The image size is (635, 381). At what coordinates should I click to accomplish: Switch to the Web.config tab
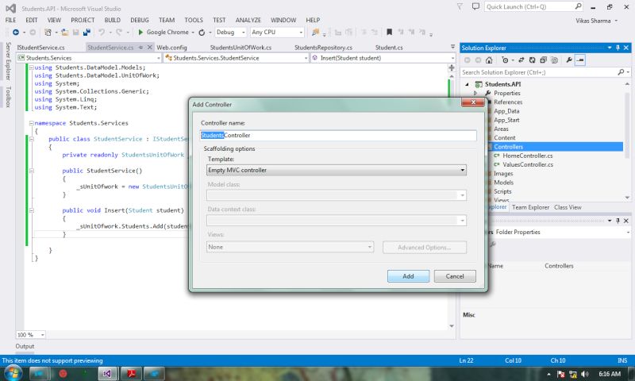coord(171,48)
